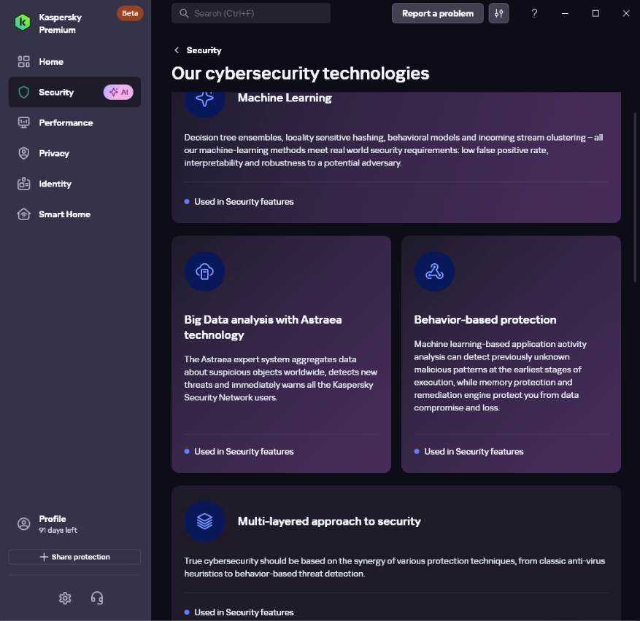The image size is (640, 621).
Task: Open Profile with 91 days left
Action: [x=74, y=524]
